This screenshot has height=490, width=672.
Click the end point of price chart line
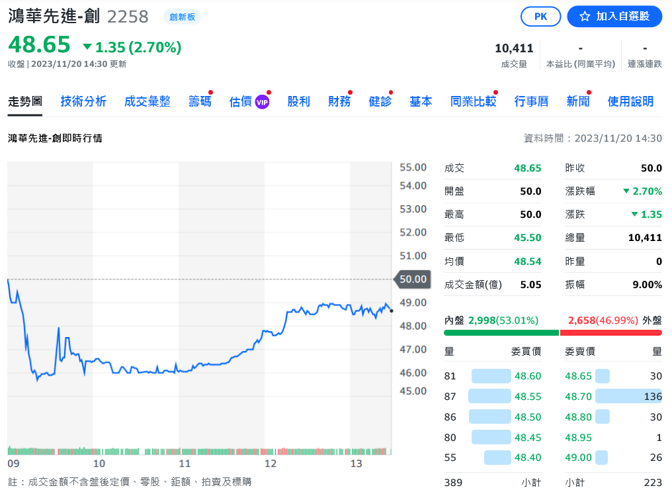click(392, 311)
